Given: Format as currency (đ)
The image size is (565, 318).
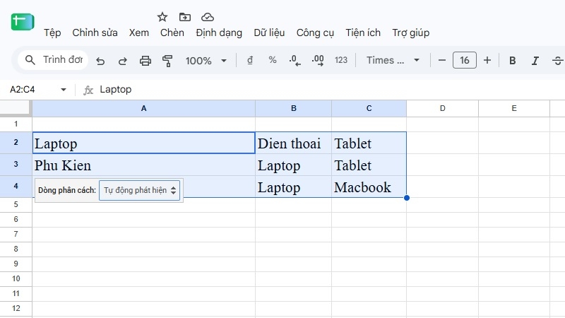Looking at the screenshot, I should tap(250, 60).
